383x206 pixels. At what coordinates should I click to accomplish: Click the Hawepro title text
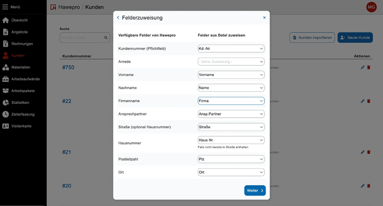coord(69,7)
